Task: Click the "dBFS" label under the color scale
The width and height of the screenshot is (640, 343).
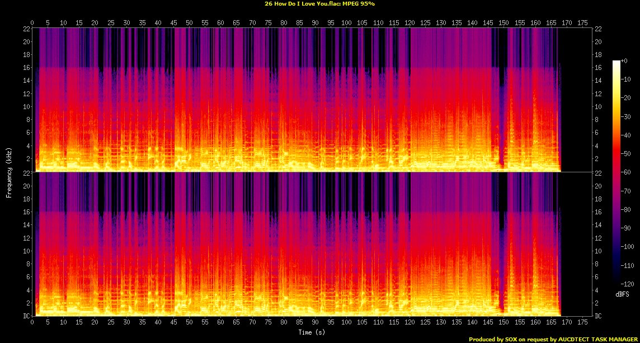Action: [x=622, y=293]
